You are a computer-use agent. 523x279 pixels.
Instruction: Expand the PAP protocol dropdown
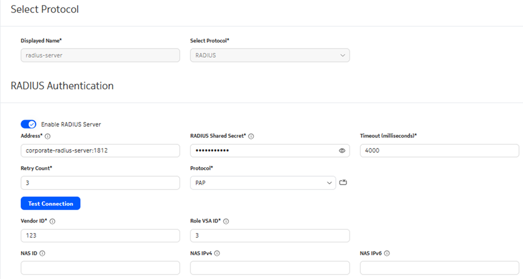pyautogui.click(x=263, y=183)
